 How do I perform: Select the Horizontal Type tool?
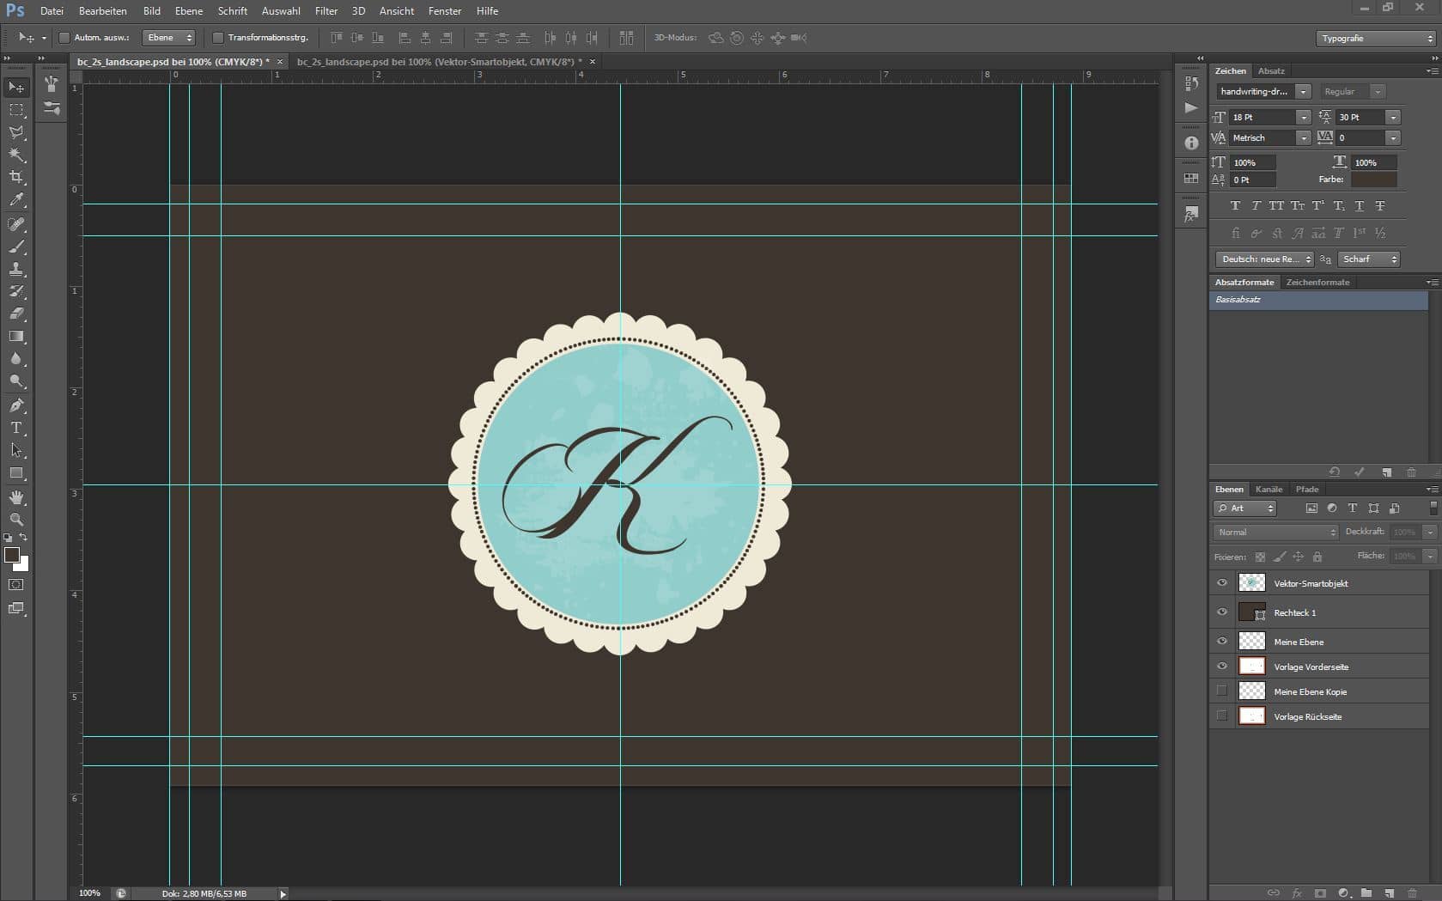coord(16,428)
